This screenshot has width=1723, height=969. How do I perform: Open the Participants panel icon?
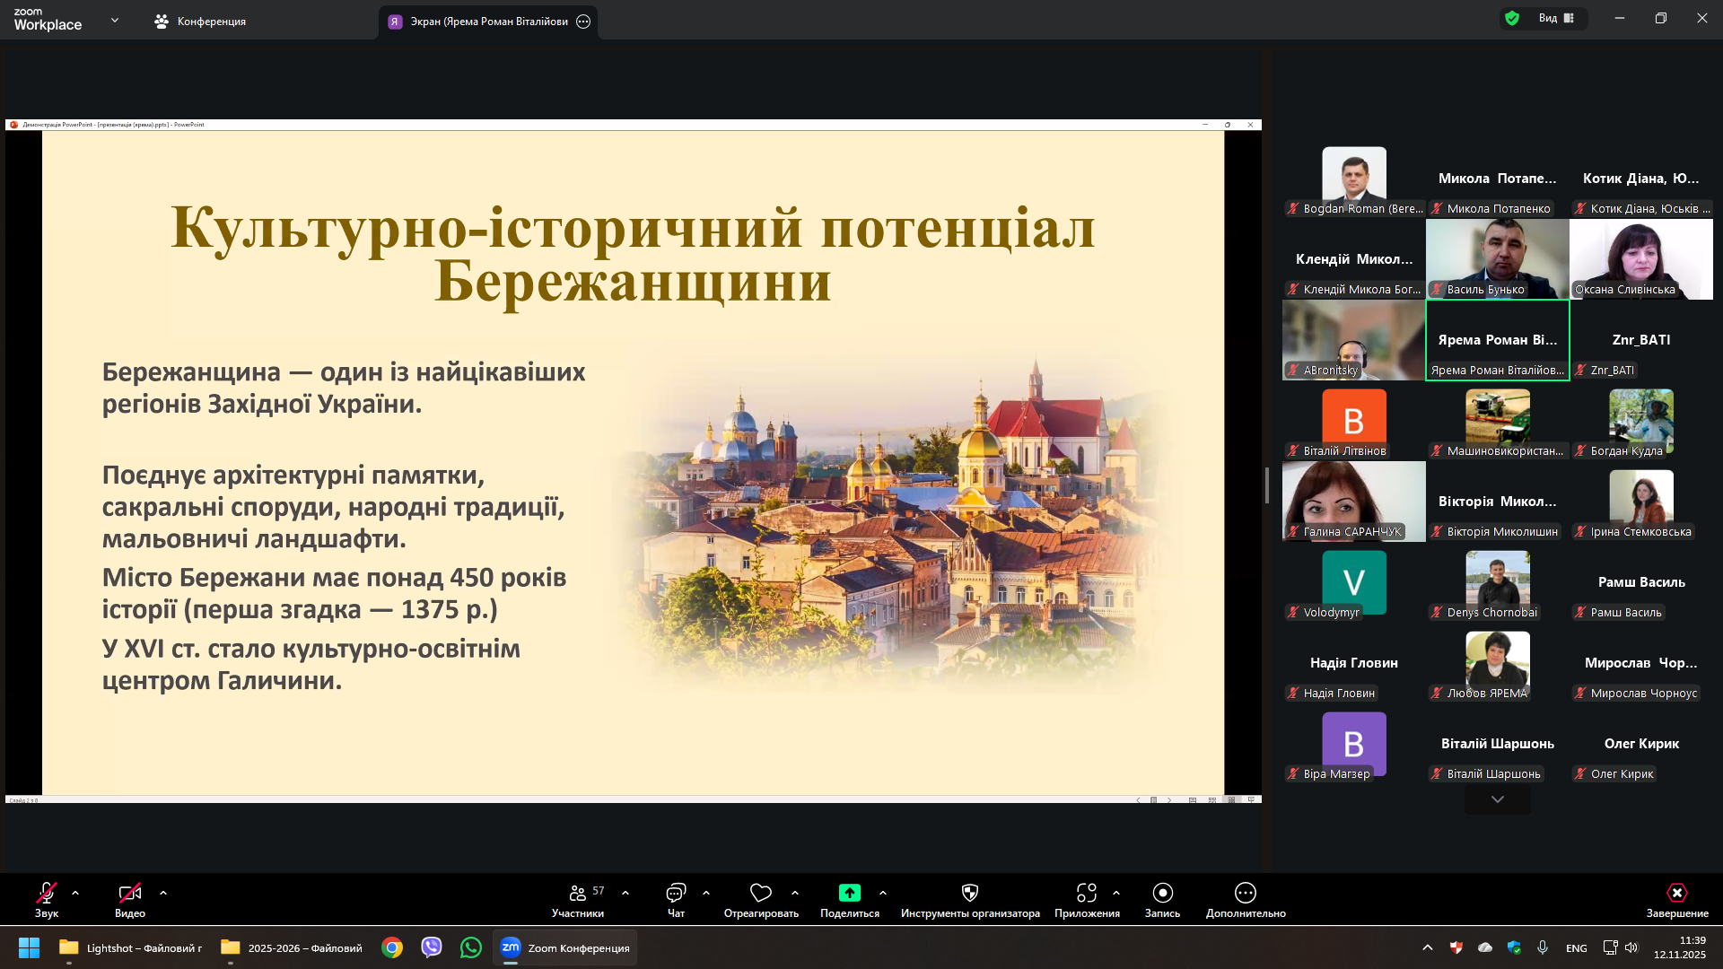(577, 893)
